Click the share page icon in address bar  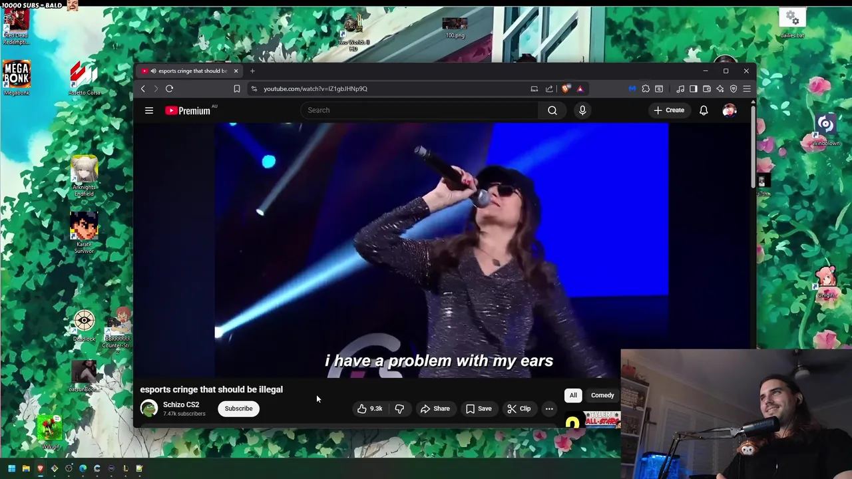point(549,88)
